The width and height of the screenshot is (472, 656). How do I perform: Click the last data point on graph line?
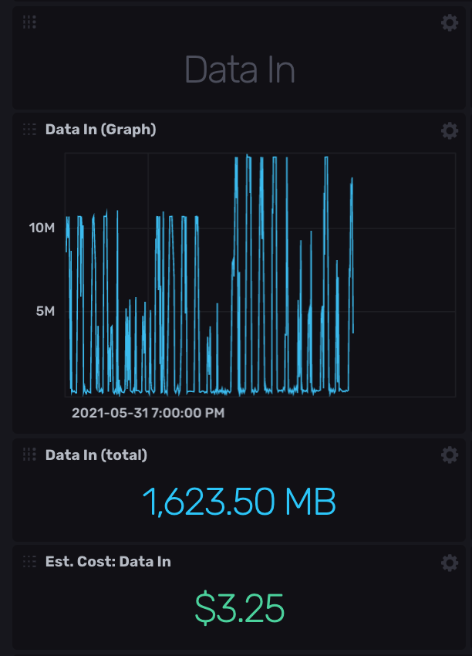353,332
